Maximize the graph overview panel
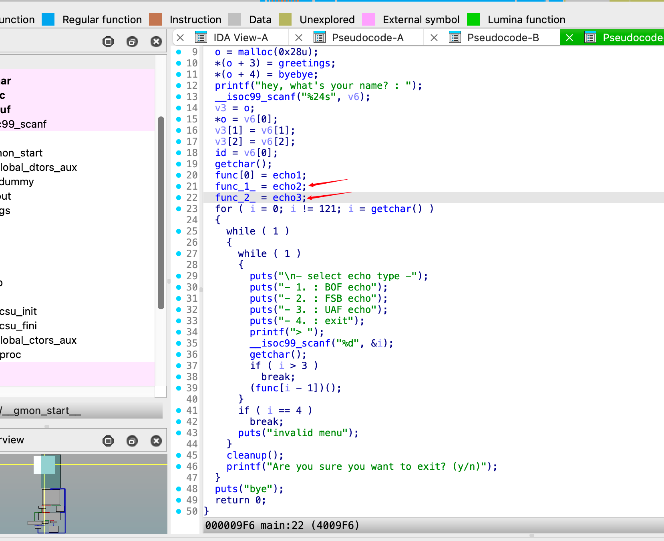 [x=108, y=441]
